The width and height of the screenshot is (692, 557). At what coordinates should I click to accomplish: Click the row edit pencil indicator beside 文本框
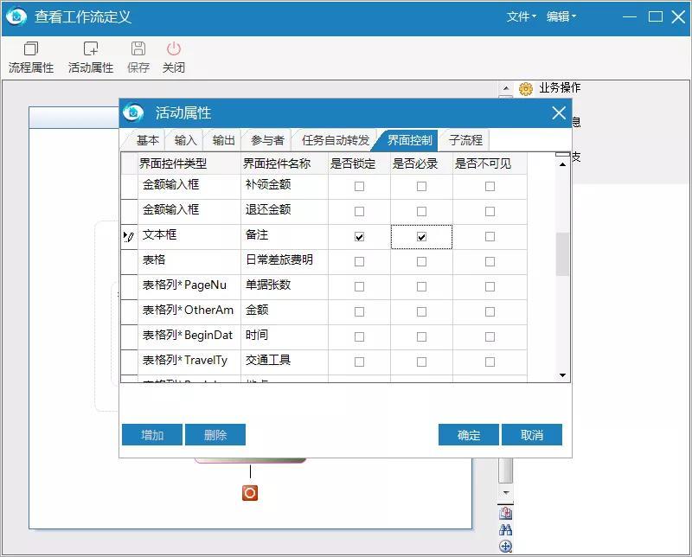[129, 237]
